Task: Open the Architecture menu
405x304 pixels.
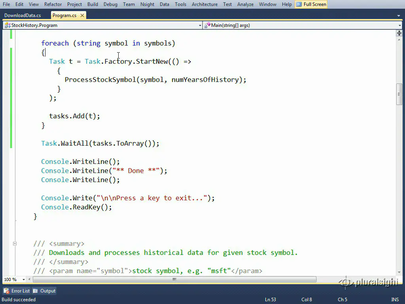Action: pos(204,4)
